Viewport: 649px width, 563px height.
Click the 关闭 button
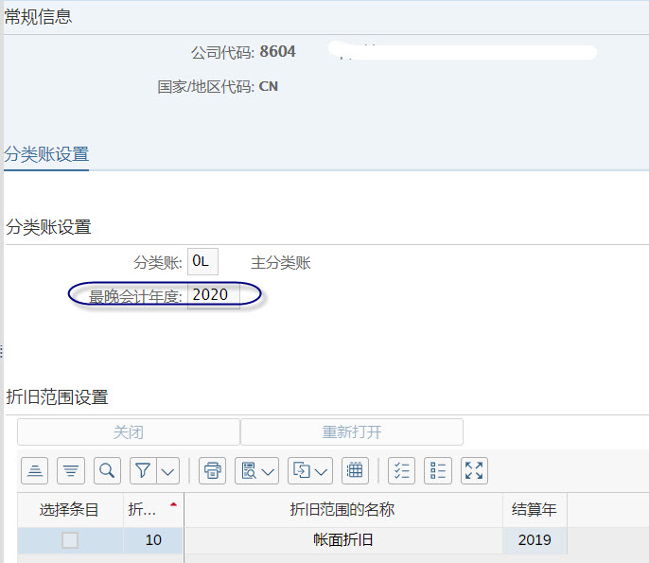tap(129, 432)
